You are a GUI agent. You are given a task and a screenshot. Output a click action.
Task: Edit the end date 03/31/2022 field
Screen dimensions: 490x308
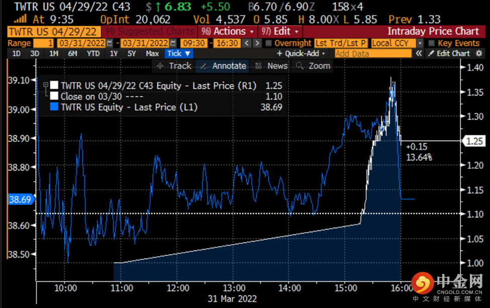[x=145, y=43]
